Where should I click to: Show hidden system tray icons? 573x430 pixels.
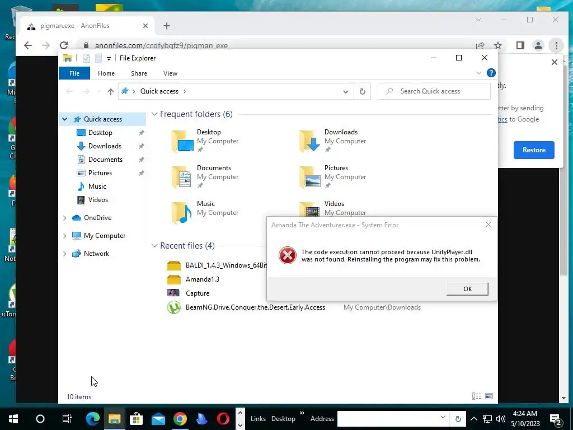point(473,419)
